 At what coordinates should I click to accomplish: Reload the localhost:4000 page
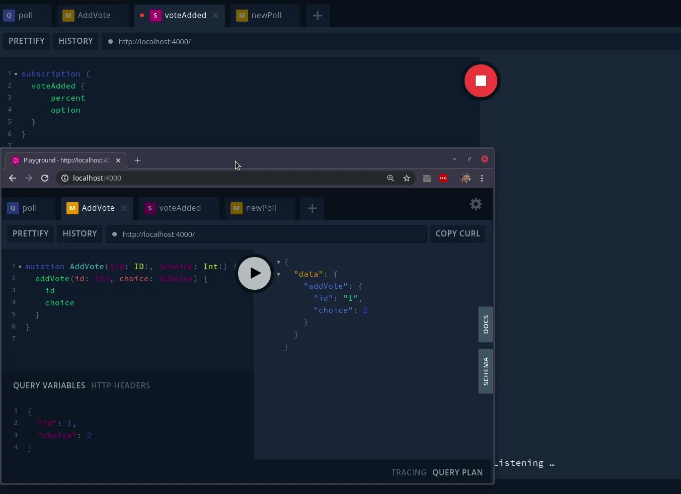tap(45, 178)
